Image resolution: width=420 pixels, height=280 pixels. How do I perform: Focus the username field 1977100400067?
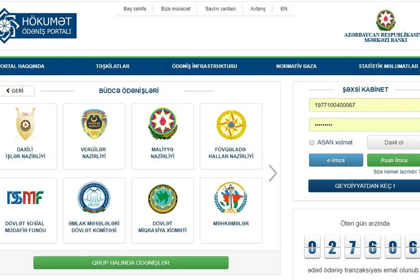pos(364,105)
